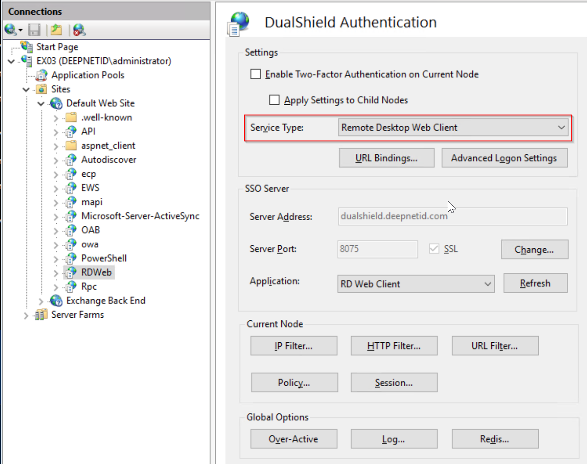Screen dimensions: 587x464
Task: Check Apply Settings to Child Nodes
Action: click(274, 100)
